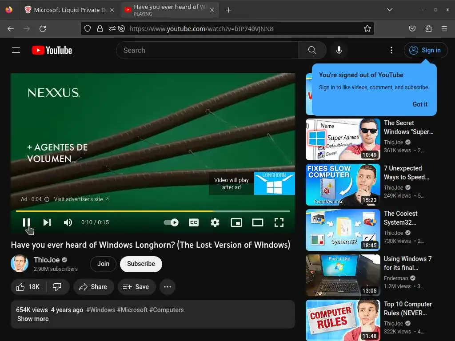Open Coolest System32 video thumbnail
The image size is (455, 341).
[x=343, y=230]
